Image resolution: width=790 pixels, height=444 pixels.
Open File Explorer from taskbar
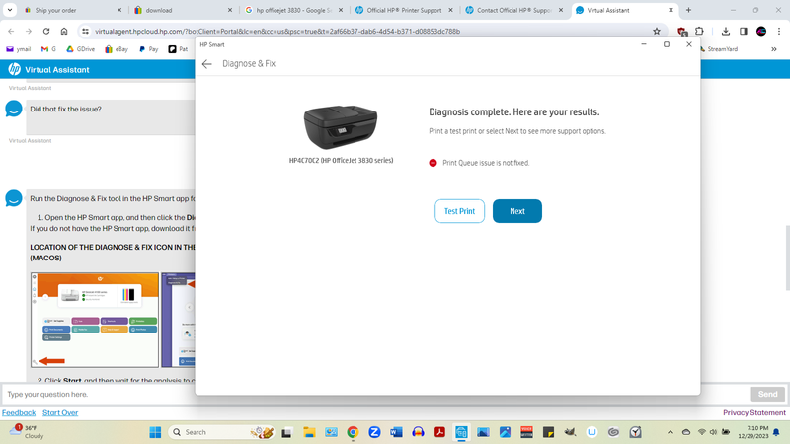[309, 432]
